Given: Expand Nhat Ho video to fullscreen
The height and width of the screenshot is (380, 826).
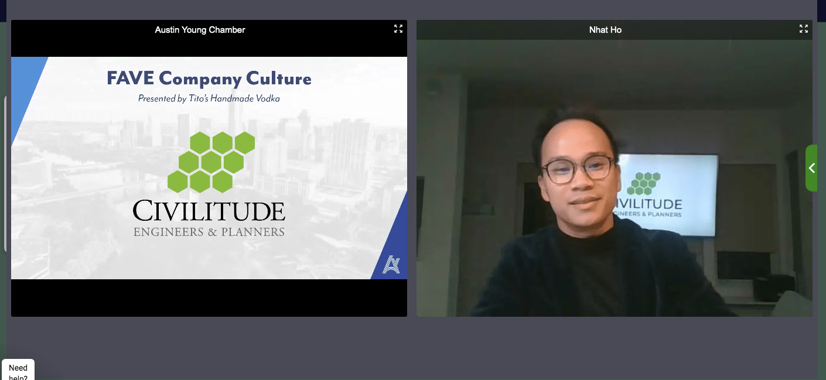Looking at the screenshot, I should tap(804, 29).
